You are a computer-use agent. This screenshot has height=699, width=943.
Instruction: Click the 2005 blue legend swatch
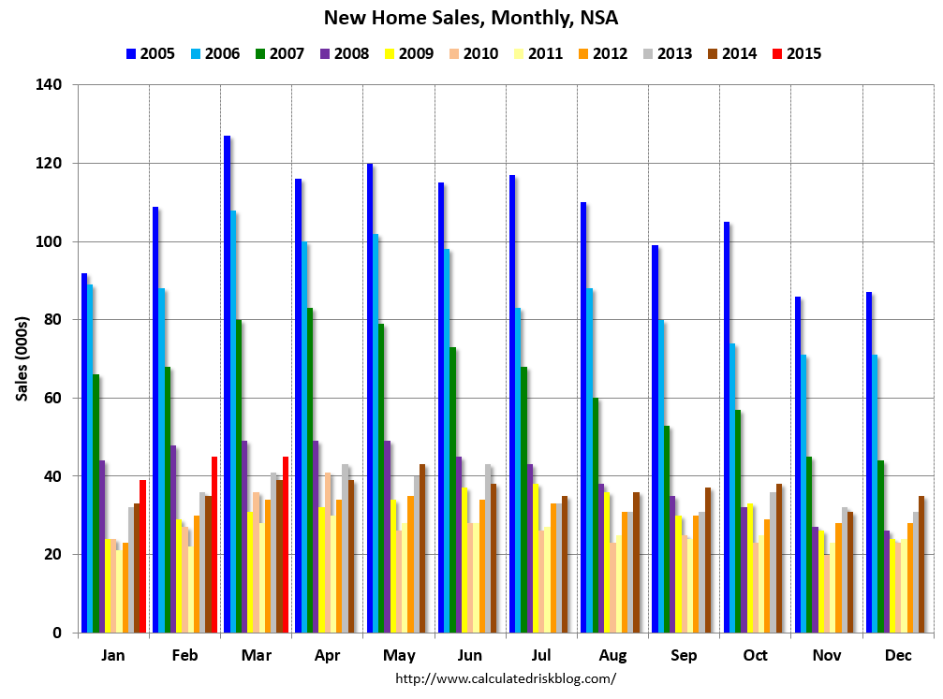130,54
